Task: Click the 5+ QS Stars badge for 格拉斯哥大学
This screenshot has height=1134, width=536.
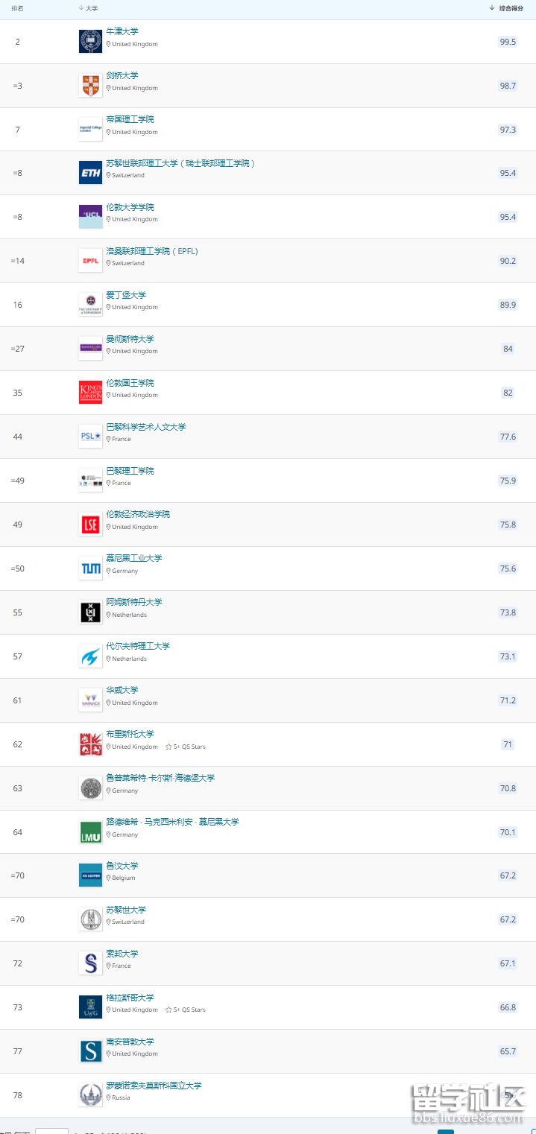Action: 186,1010
